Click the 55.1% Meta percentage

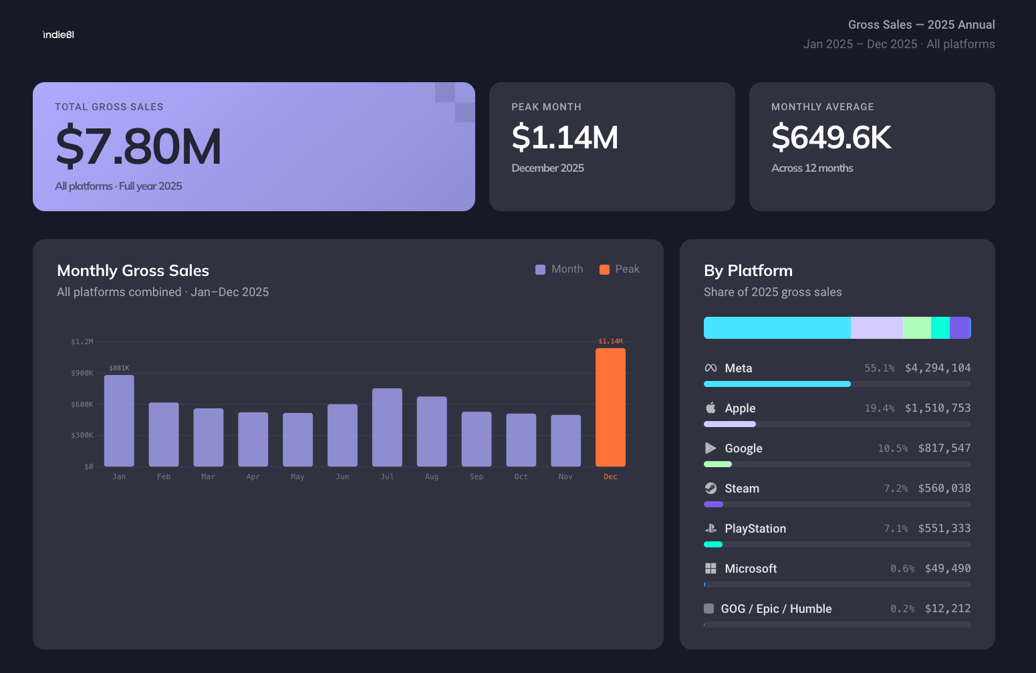pyautogui.click(x=880, y=368)
